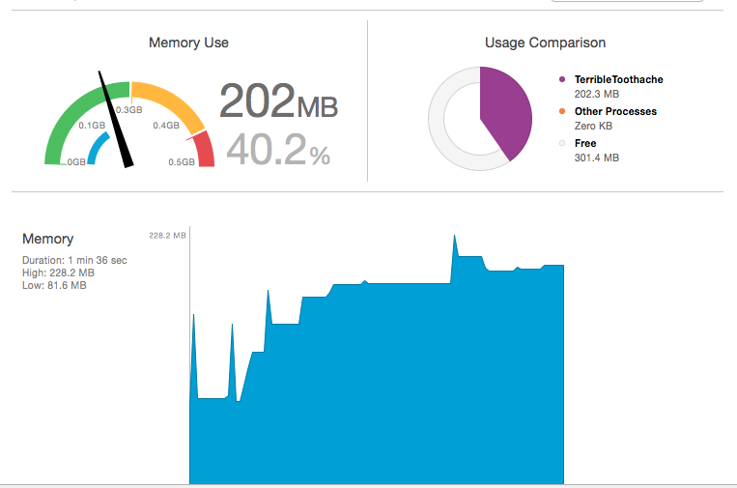Click the orange Other Processes legend dot
Screen dimensions: 737x488
(561, 111)
